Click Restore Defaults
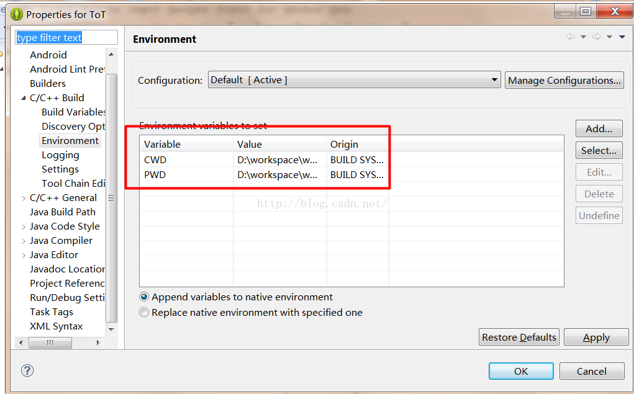The height and width of the screenshot is (394, 634). pyautogui.click(x=519, y=337)
